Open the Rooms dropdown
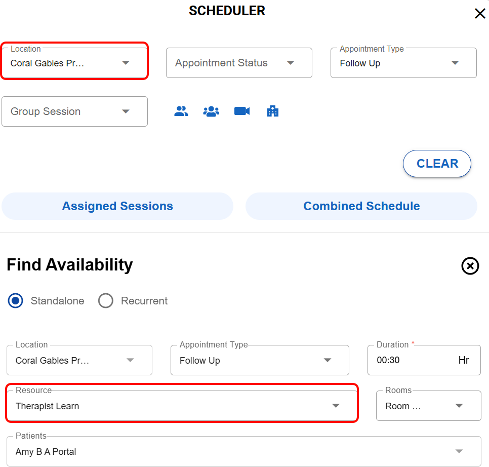Image resolution: width=489 pixels, height=467 pixels. tap(428, 406)
